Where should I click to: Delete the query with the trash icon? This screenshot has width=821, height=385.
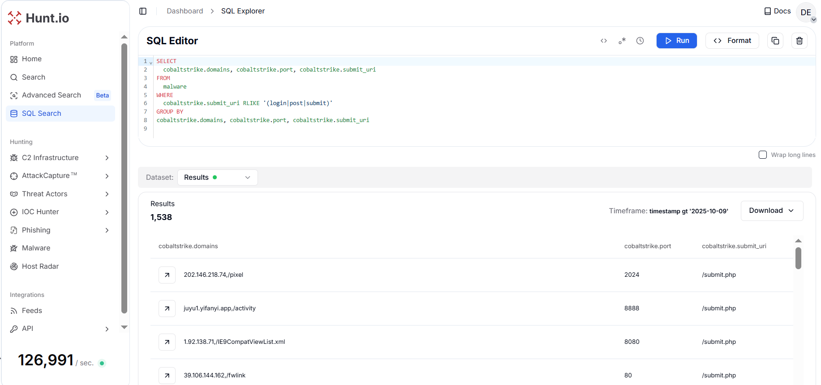coord(800,41)
